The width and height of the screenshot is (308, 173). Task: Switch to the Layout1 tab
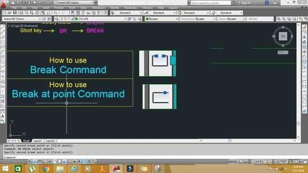[38, 141]
